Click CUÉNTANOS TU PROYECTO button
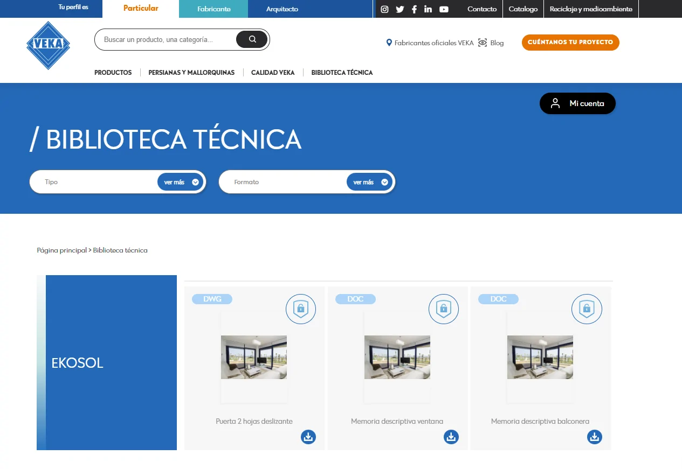The height and width of the screenshot is (469, 682). pyautogui.click(x=570, y=43)
